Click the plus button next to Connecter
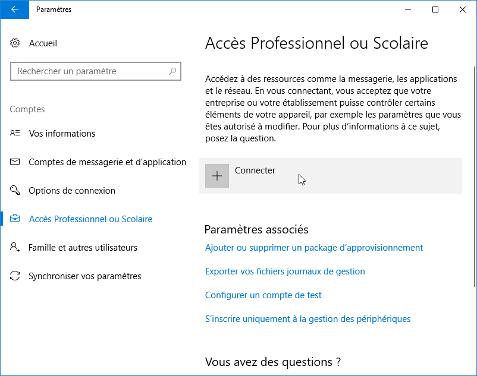This screenshot has width=477, height=376. pyautogui.click(x=217, y=176)
